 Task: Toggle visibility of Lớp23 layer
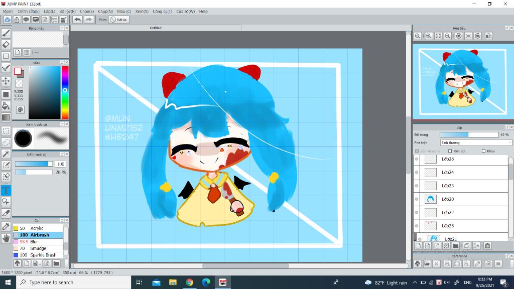[417, 186]
